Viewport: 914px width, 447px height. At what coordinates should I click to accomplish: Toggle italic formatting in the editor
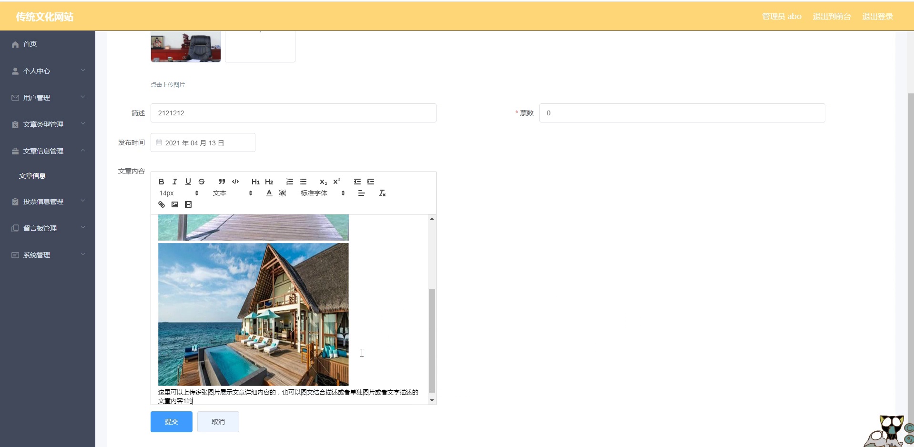[x=175, y=182]
